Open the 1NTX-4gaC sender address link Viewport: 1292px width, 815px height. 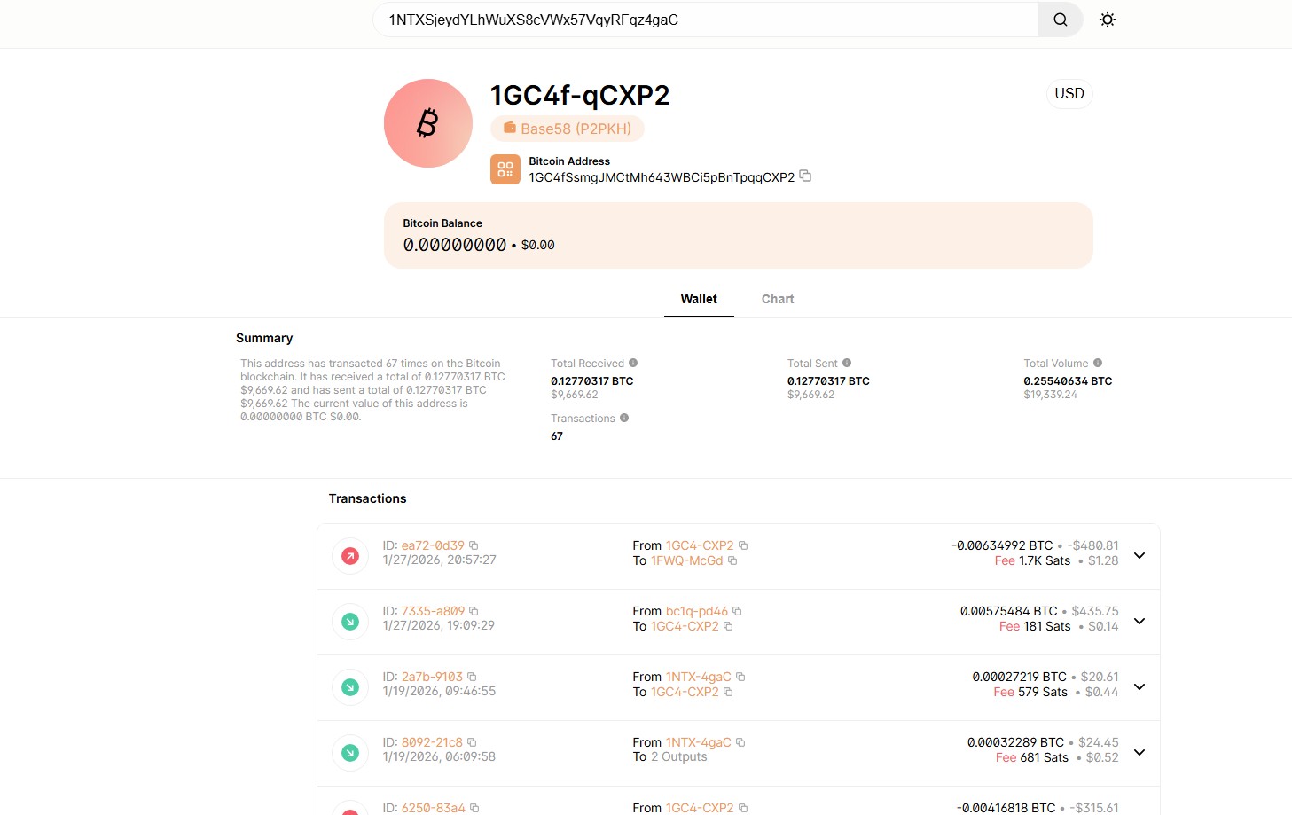click(x=699, y=677)
